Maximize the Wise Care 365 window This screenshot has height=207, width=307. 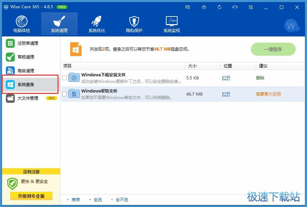click(282, 8)
